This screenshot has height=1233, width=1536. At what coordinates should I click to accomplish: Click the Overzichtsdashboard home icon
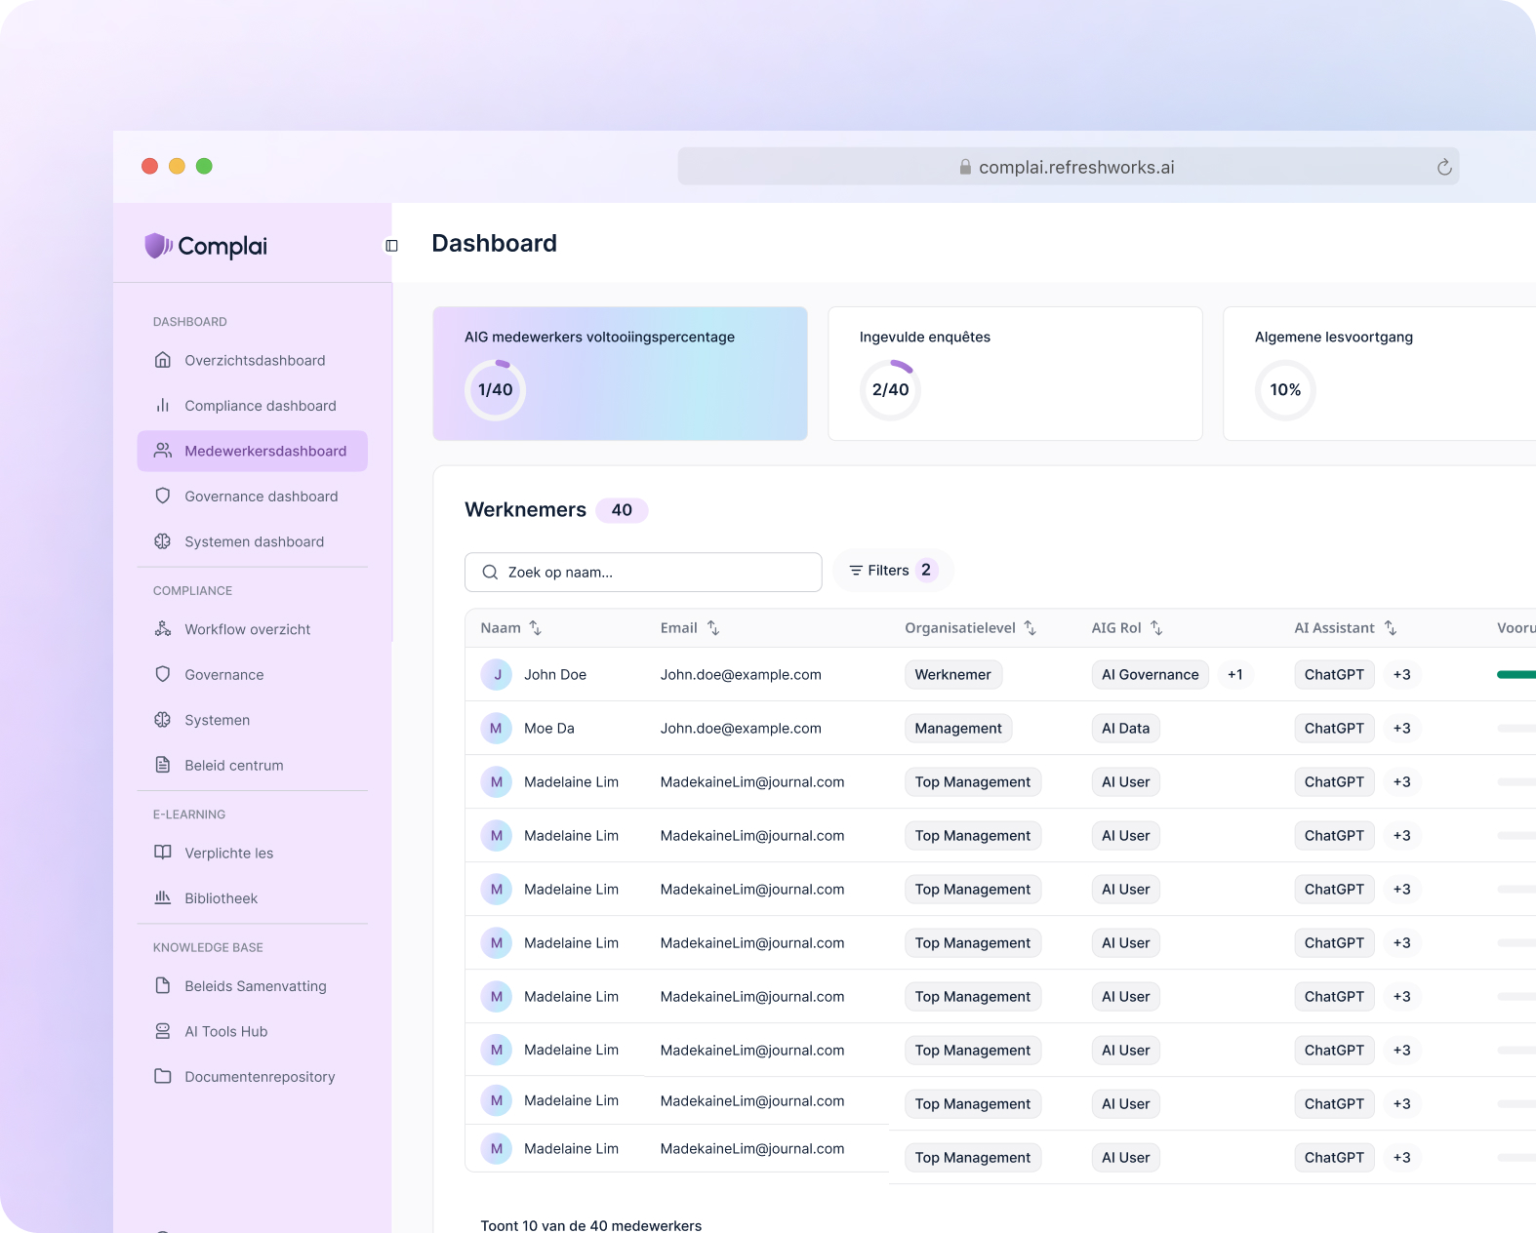click(x=163, y=360)
